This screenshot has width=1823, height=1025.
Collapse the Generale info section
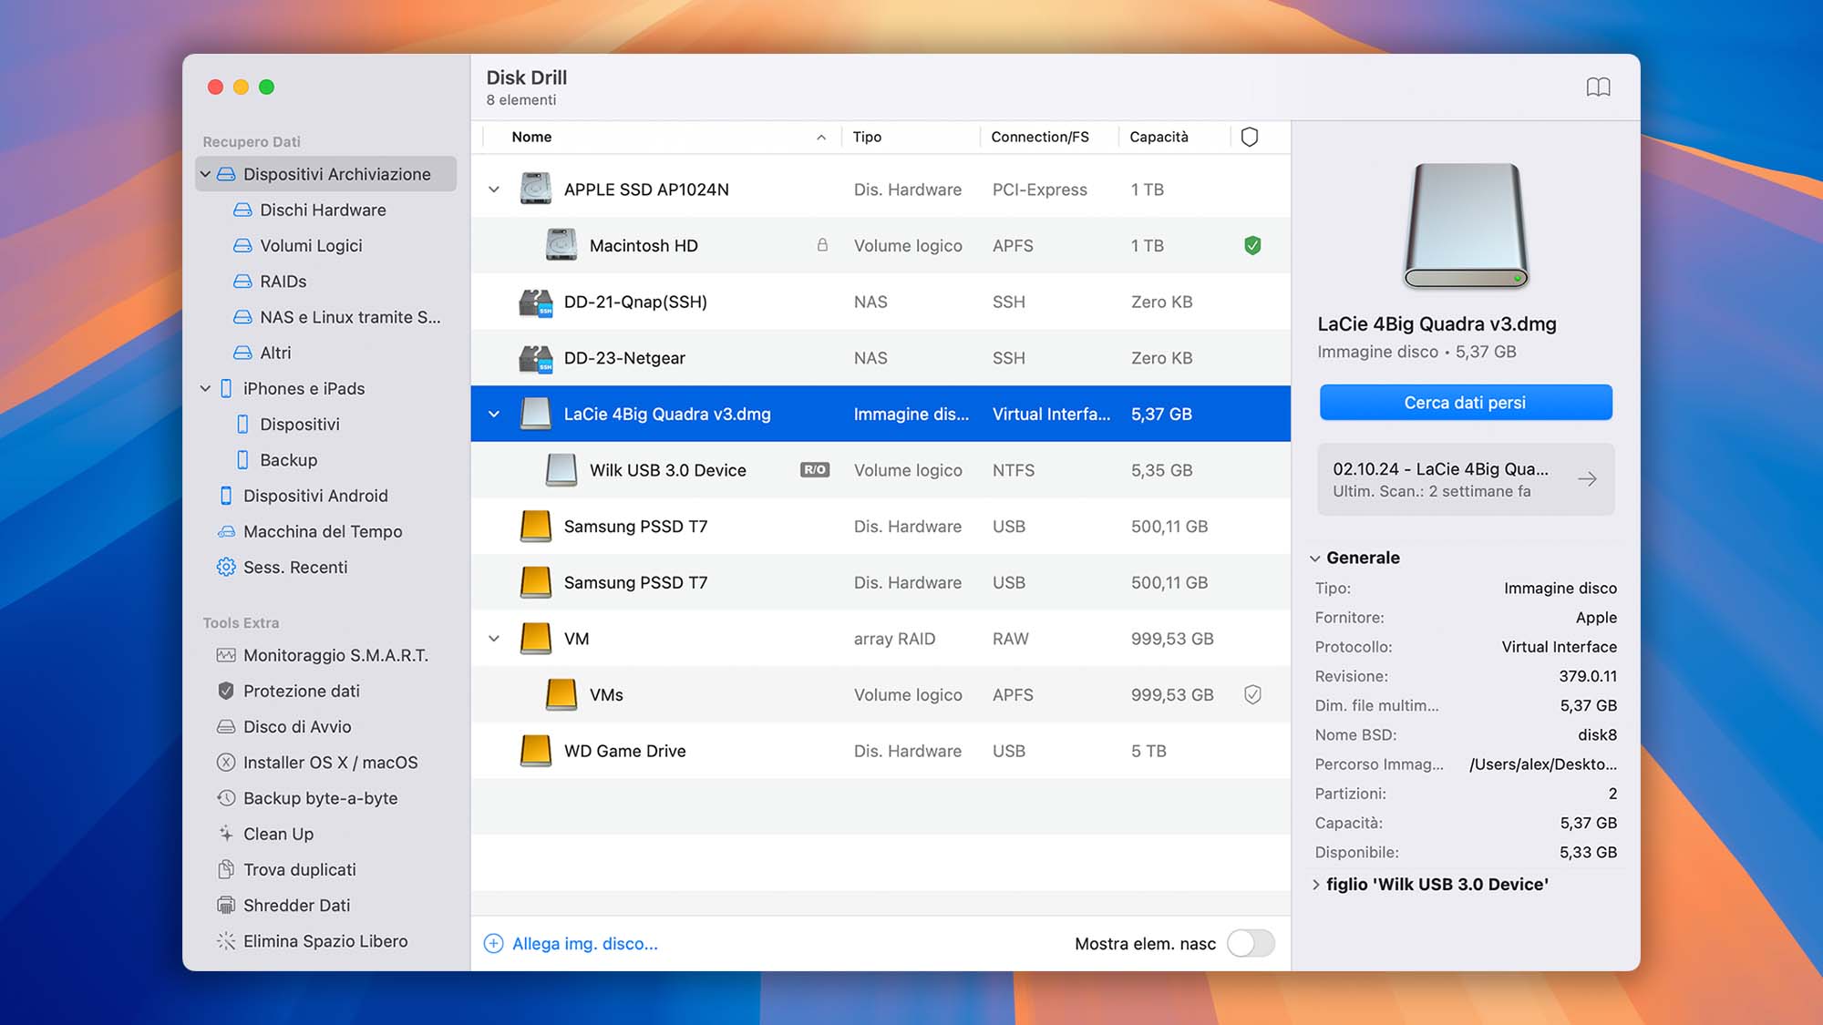(x=1315, y=558)
